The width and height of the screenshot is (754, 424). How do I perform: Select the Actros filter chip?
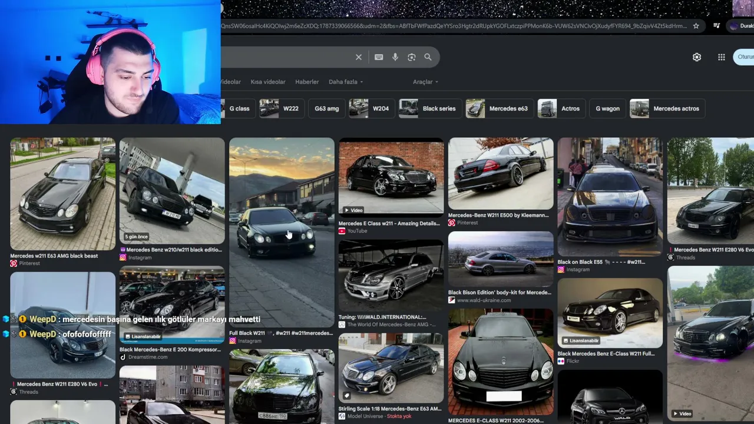click(x=561, y=108)
